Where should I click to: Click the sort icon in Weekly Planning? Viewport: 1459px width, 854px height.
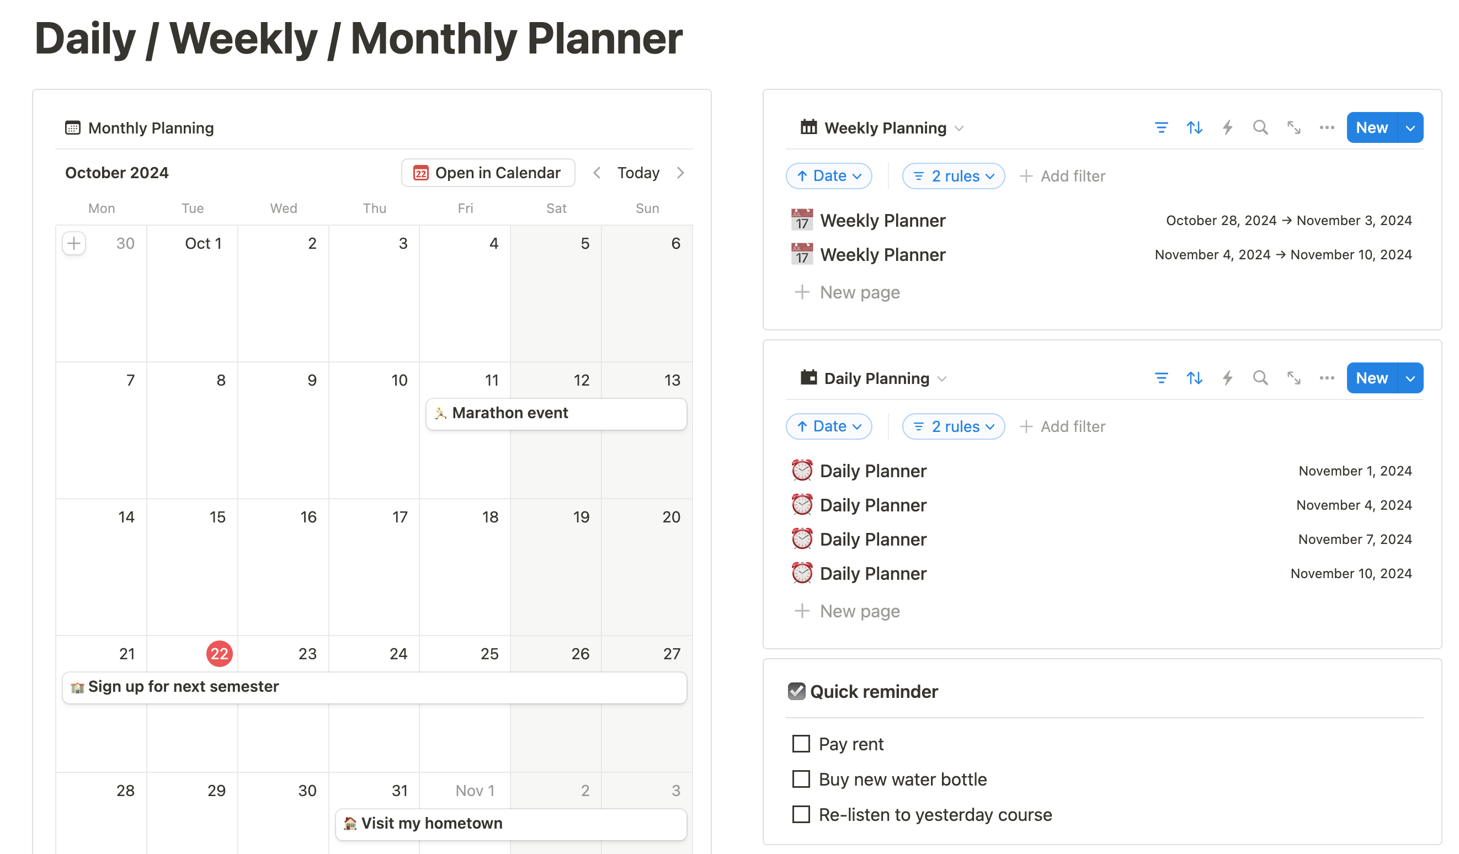coord(1194,127)
